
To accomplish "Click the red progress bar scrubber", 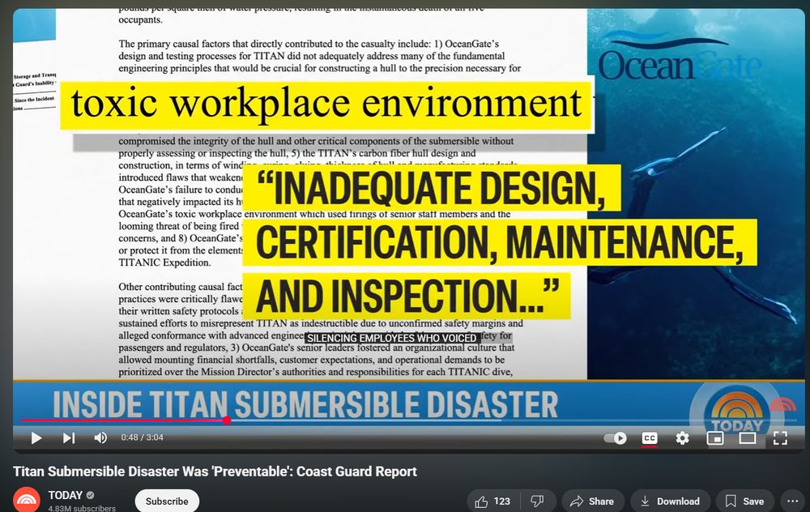I will point(227,420).
